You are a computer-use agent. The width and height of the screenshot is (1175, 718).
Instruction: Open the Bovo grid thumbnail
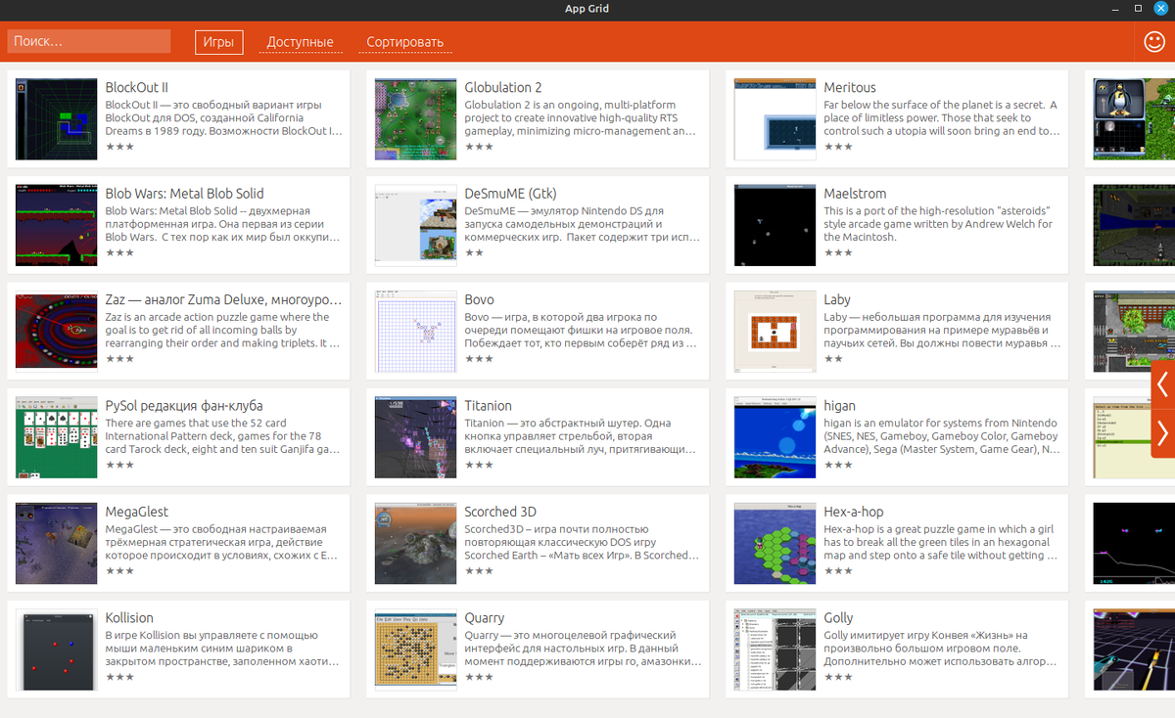click(415, 332)
